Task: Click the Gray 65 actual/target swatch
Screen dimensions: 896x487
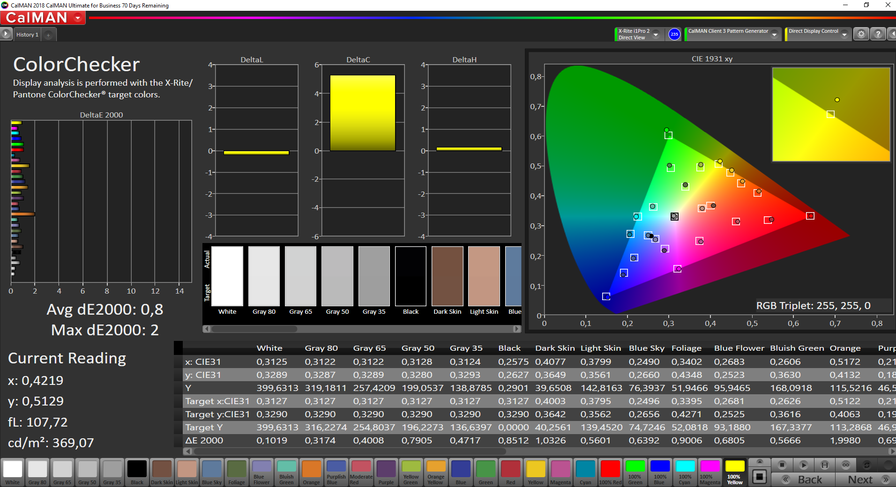Action: point(300,276)
